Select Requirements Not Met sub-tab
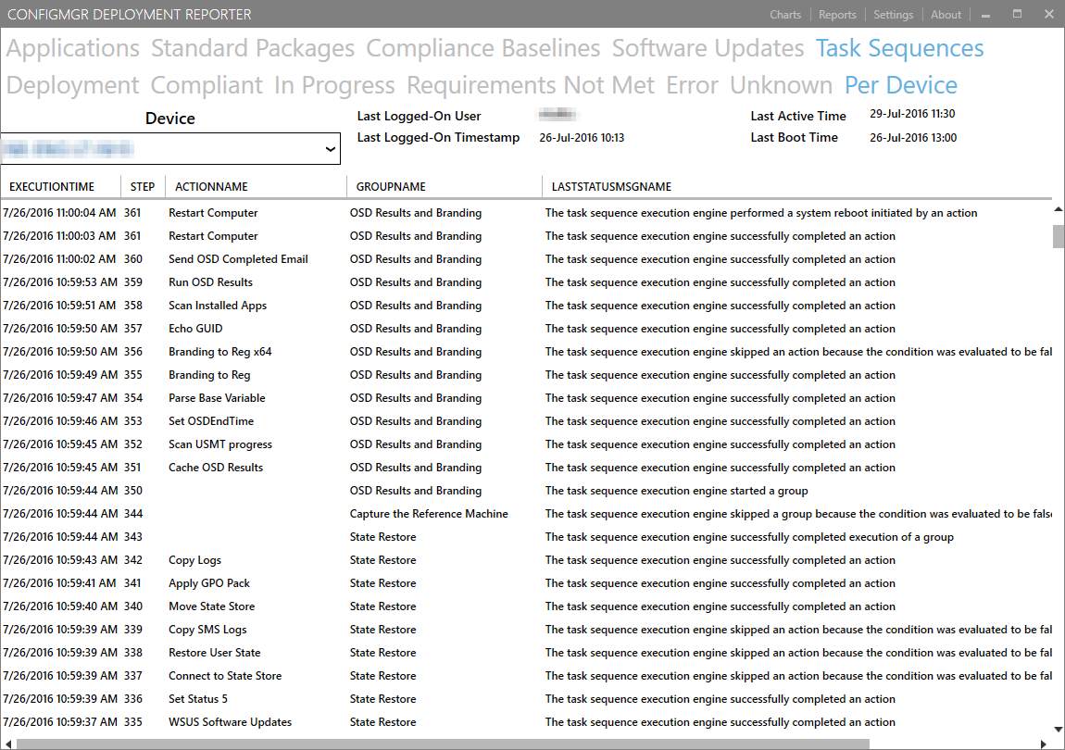 click(x=531, y=85)
